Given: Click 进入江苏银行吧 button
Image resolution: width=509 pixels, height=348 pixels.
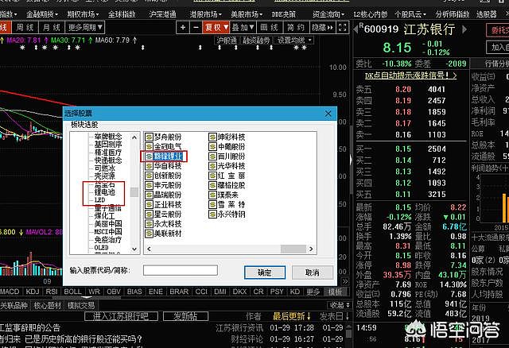Looking at the screenshot, I should coord(121,316).
